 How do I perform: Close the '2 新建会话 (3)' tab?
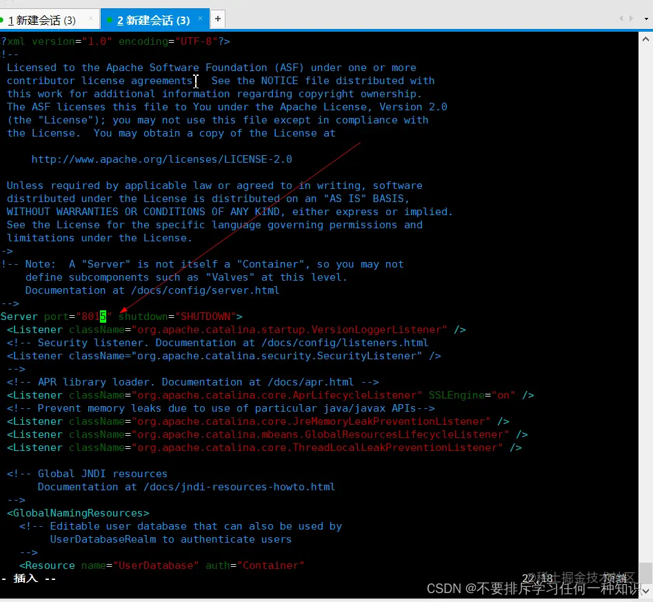[201, 19]
